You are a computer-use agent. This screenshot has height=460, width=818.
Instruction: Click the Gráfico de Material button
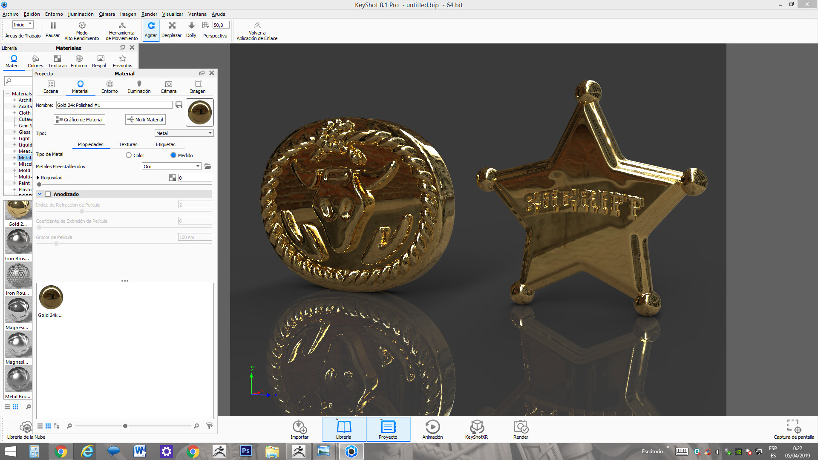pos(79,120)
